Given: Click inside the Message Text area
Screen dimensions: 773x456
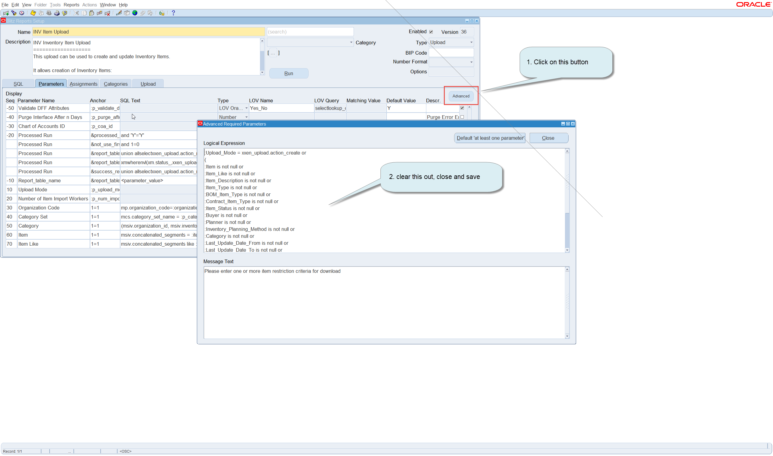Looking at the screenshot, I should coord(384,303).
